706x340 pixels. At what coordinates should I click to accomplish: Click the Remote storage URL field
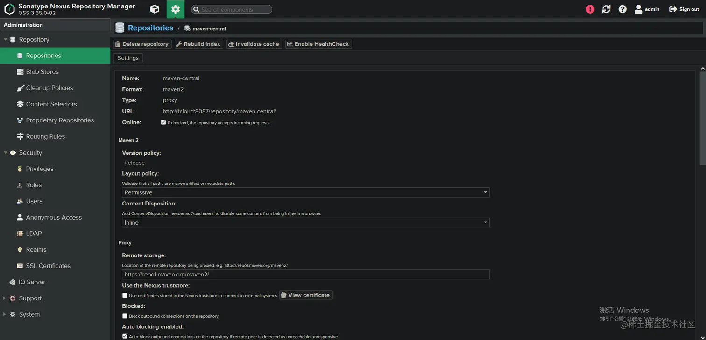[x=305, y=275]
